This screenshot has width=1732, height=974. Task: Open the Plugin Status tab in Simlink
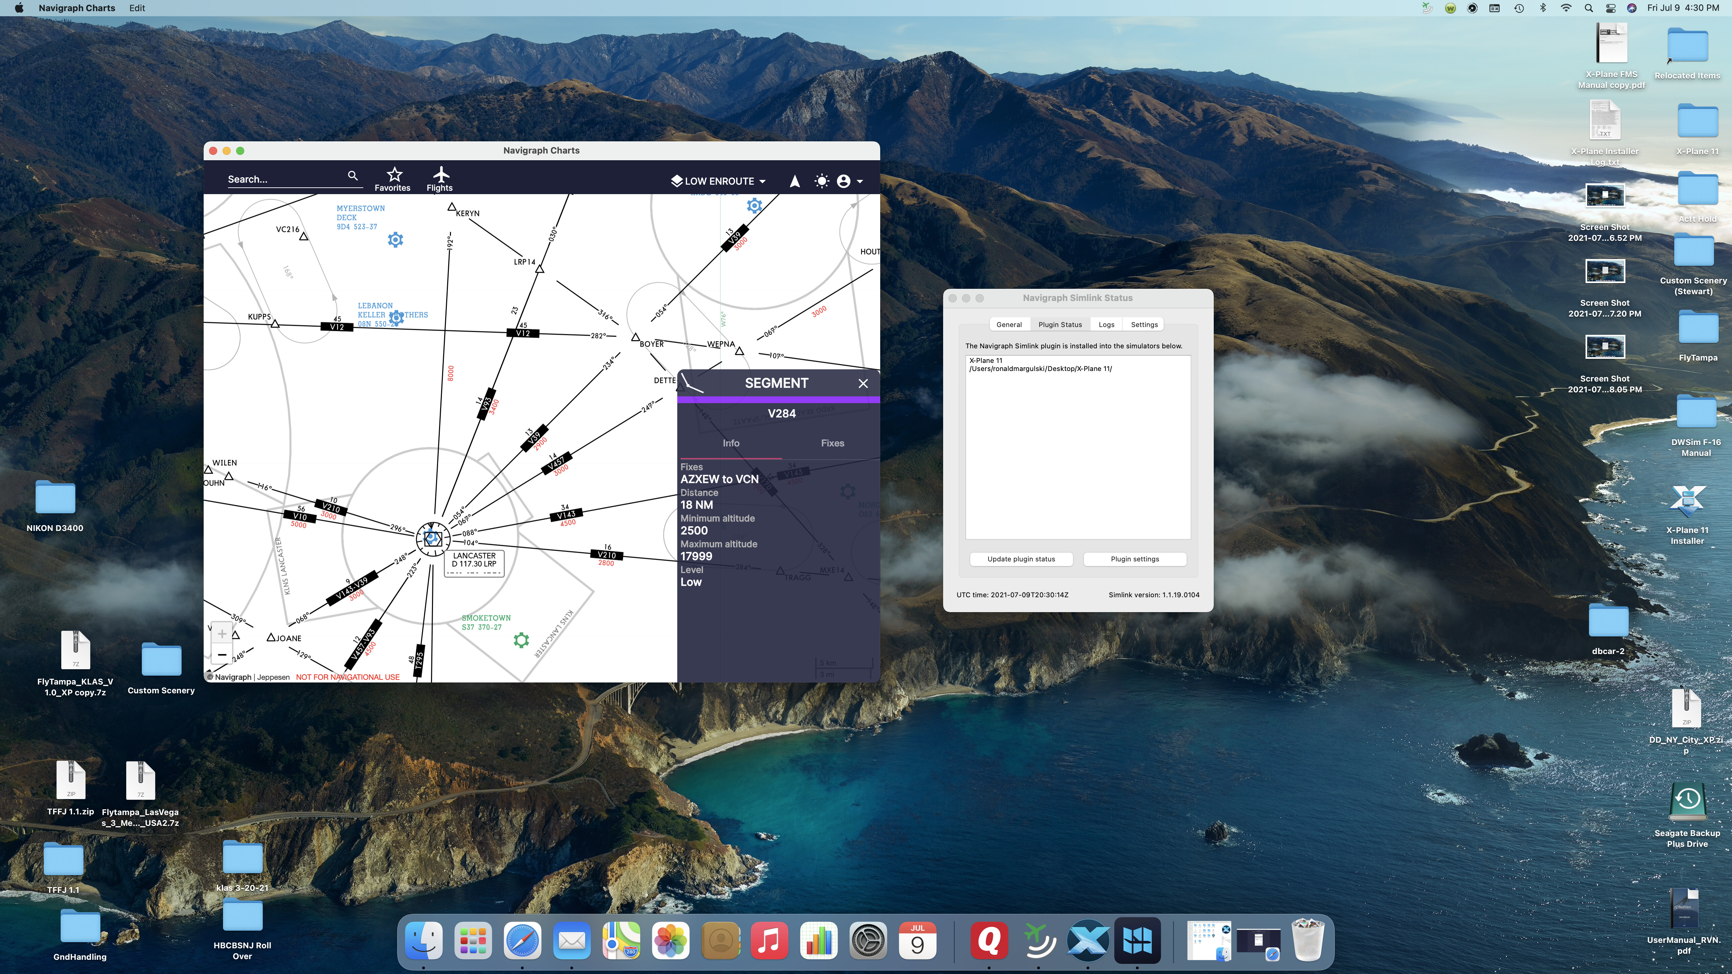[x=1059, y=325]
